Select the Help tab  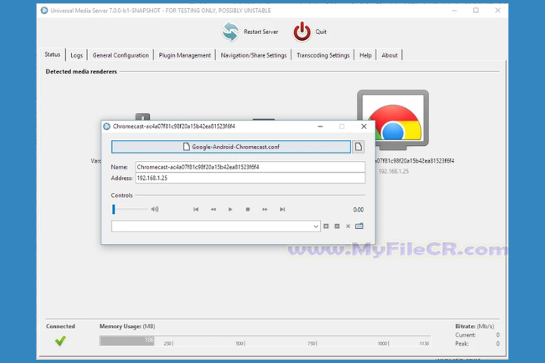click(366, 55)
